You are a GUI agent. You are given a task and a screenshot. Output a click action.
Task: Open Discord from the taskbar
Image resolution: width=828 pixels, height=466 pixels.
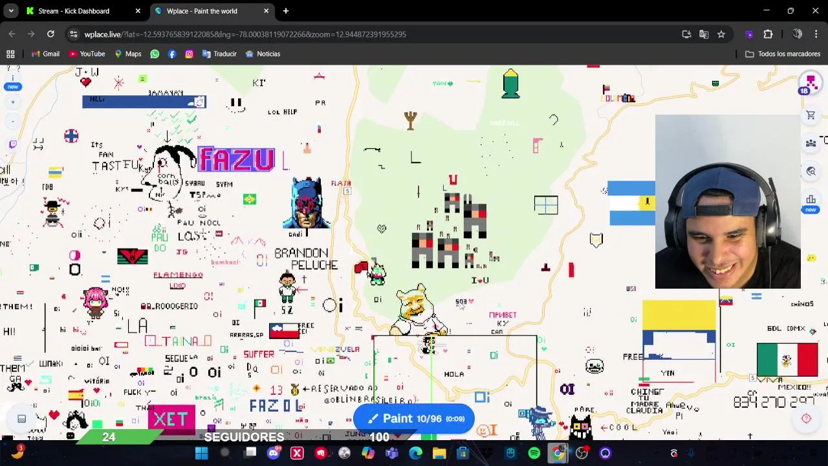[x=273, y=453]
